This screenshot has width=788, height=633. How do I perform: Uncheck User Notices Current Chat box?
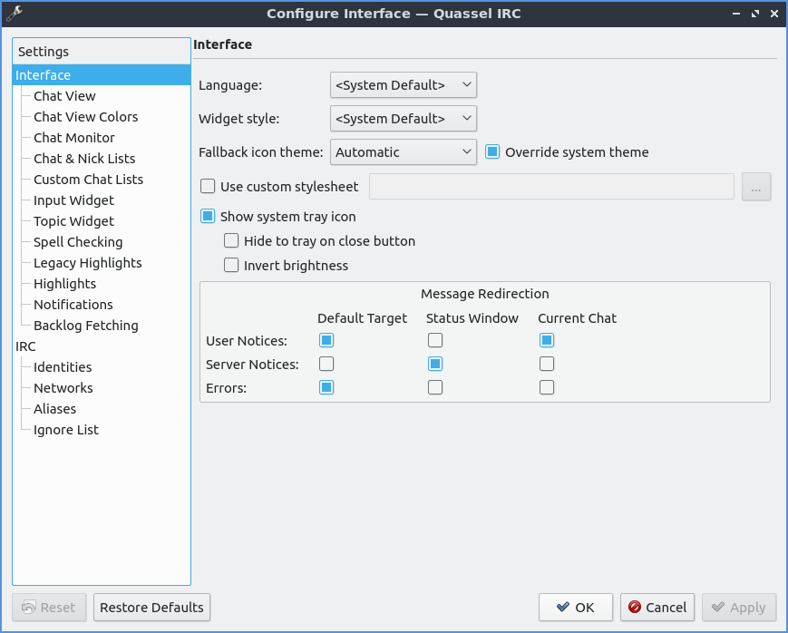coord(547,341)
